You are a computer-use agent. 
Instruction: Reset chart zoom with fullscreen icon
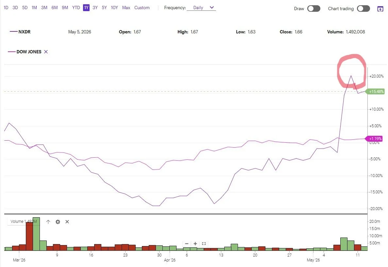[204, 243]
